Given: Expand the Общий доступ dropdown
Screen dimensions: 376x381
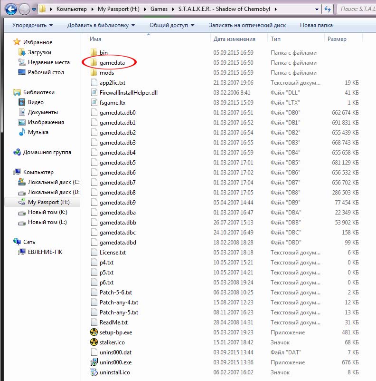Looking at the screenshot, I should [171, 25].
